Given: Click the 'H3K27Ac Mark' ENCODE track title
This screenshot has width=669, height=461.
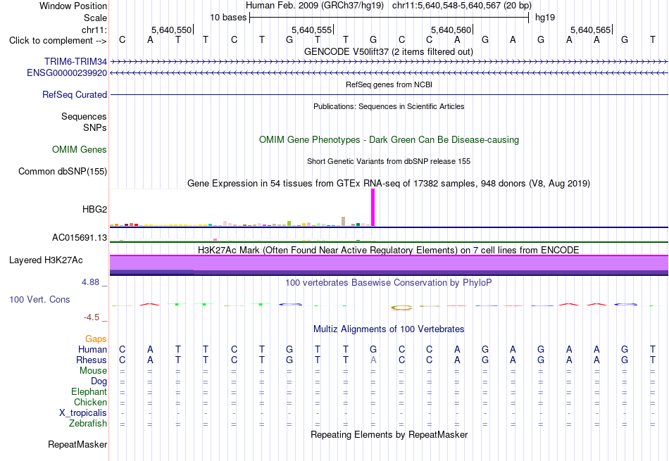Looking at the screenshot, I should [x=389, y=250].
